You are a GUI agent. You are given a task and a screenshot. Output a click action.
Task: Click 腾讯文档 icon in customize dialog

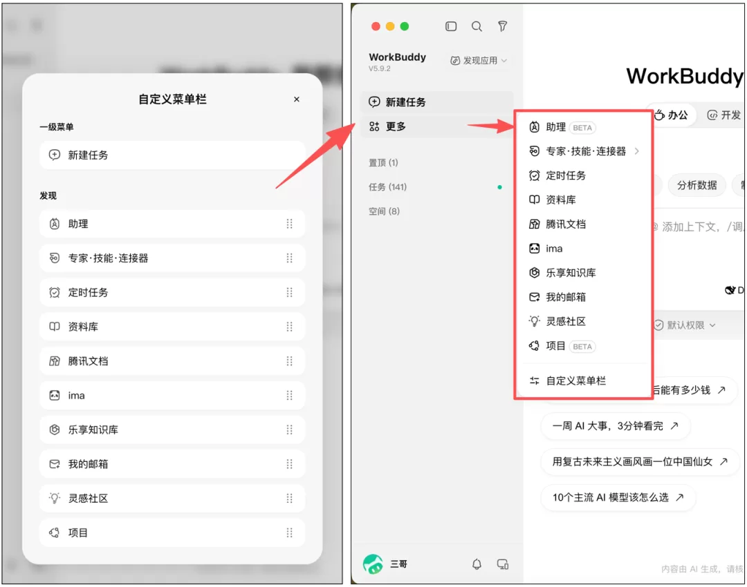[55, 361]
